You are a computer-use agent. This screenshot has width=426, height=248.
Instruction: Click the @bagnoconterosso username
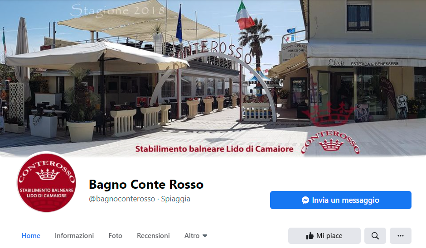pos(122,199)
